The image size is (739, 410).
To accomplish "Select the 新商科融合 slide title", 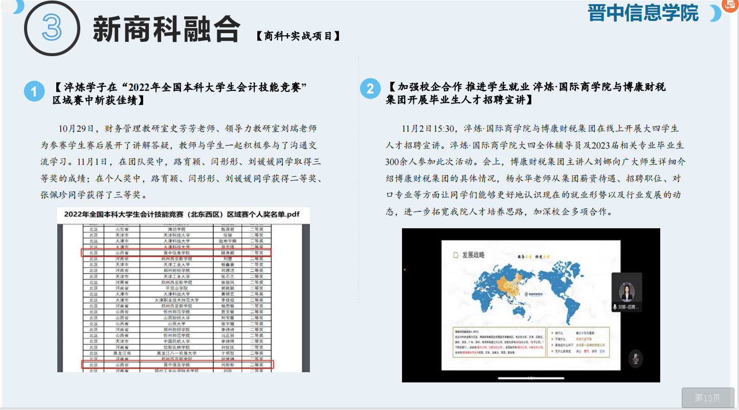I will coord(166,30).
